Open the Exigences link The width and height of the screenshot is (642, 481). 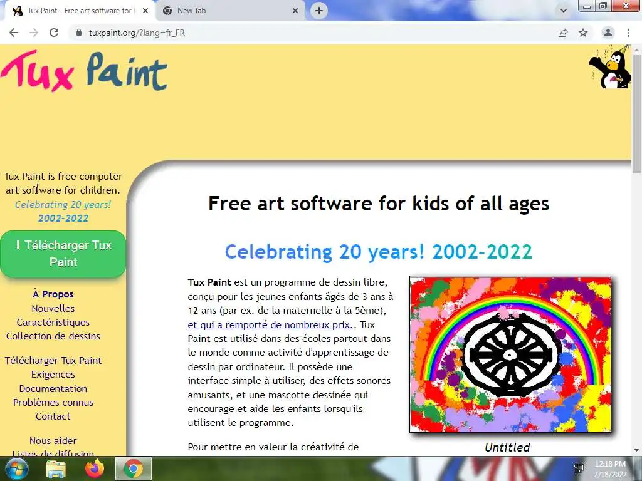pos(53,375)
